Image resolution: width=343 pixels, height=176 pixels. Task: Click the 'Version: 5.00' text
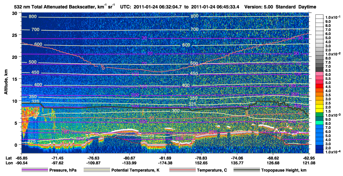pos(259,7)
